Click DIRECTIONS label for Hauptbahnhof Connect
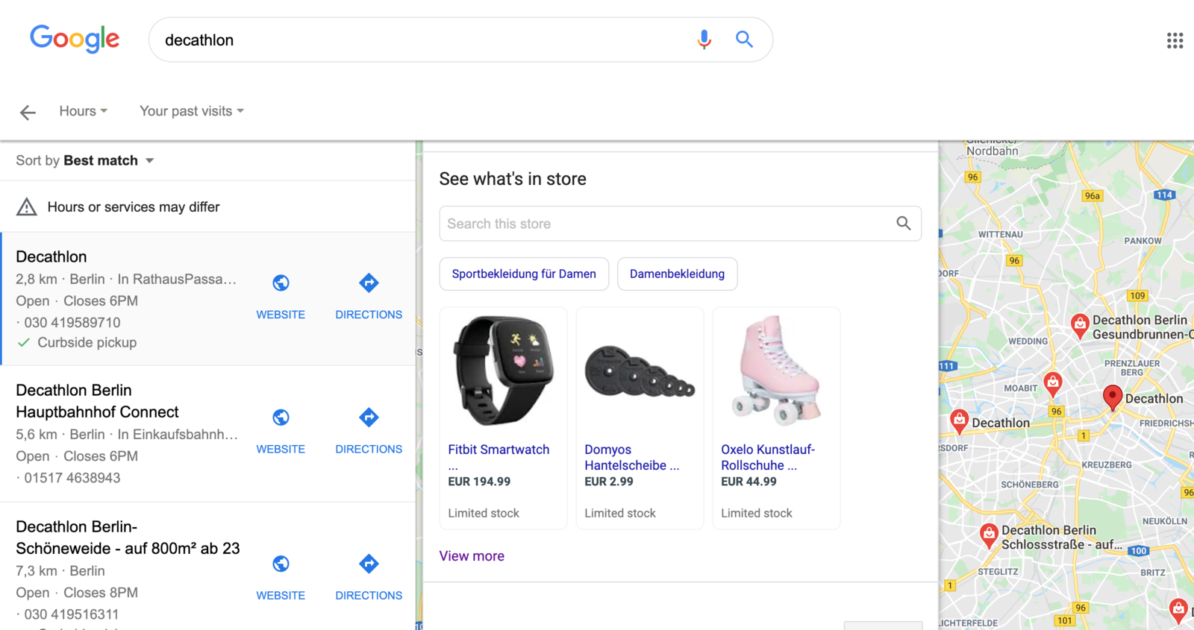 (x=369, y=449)
